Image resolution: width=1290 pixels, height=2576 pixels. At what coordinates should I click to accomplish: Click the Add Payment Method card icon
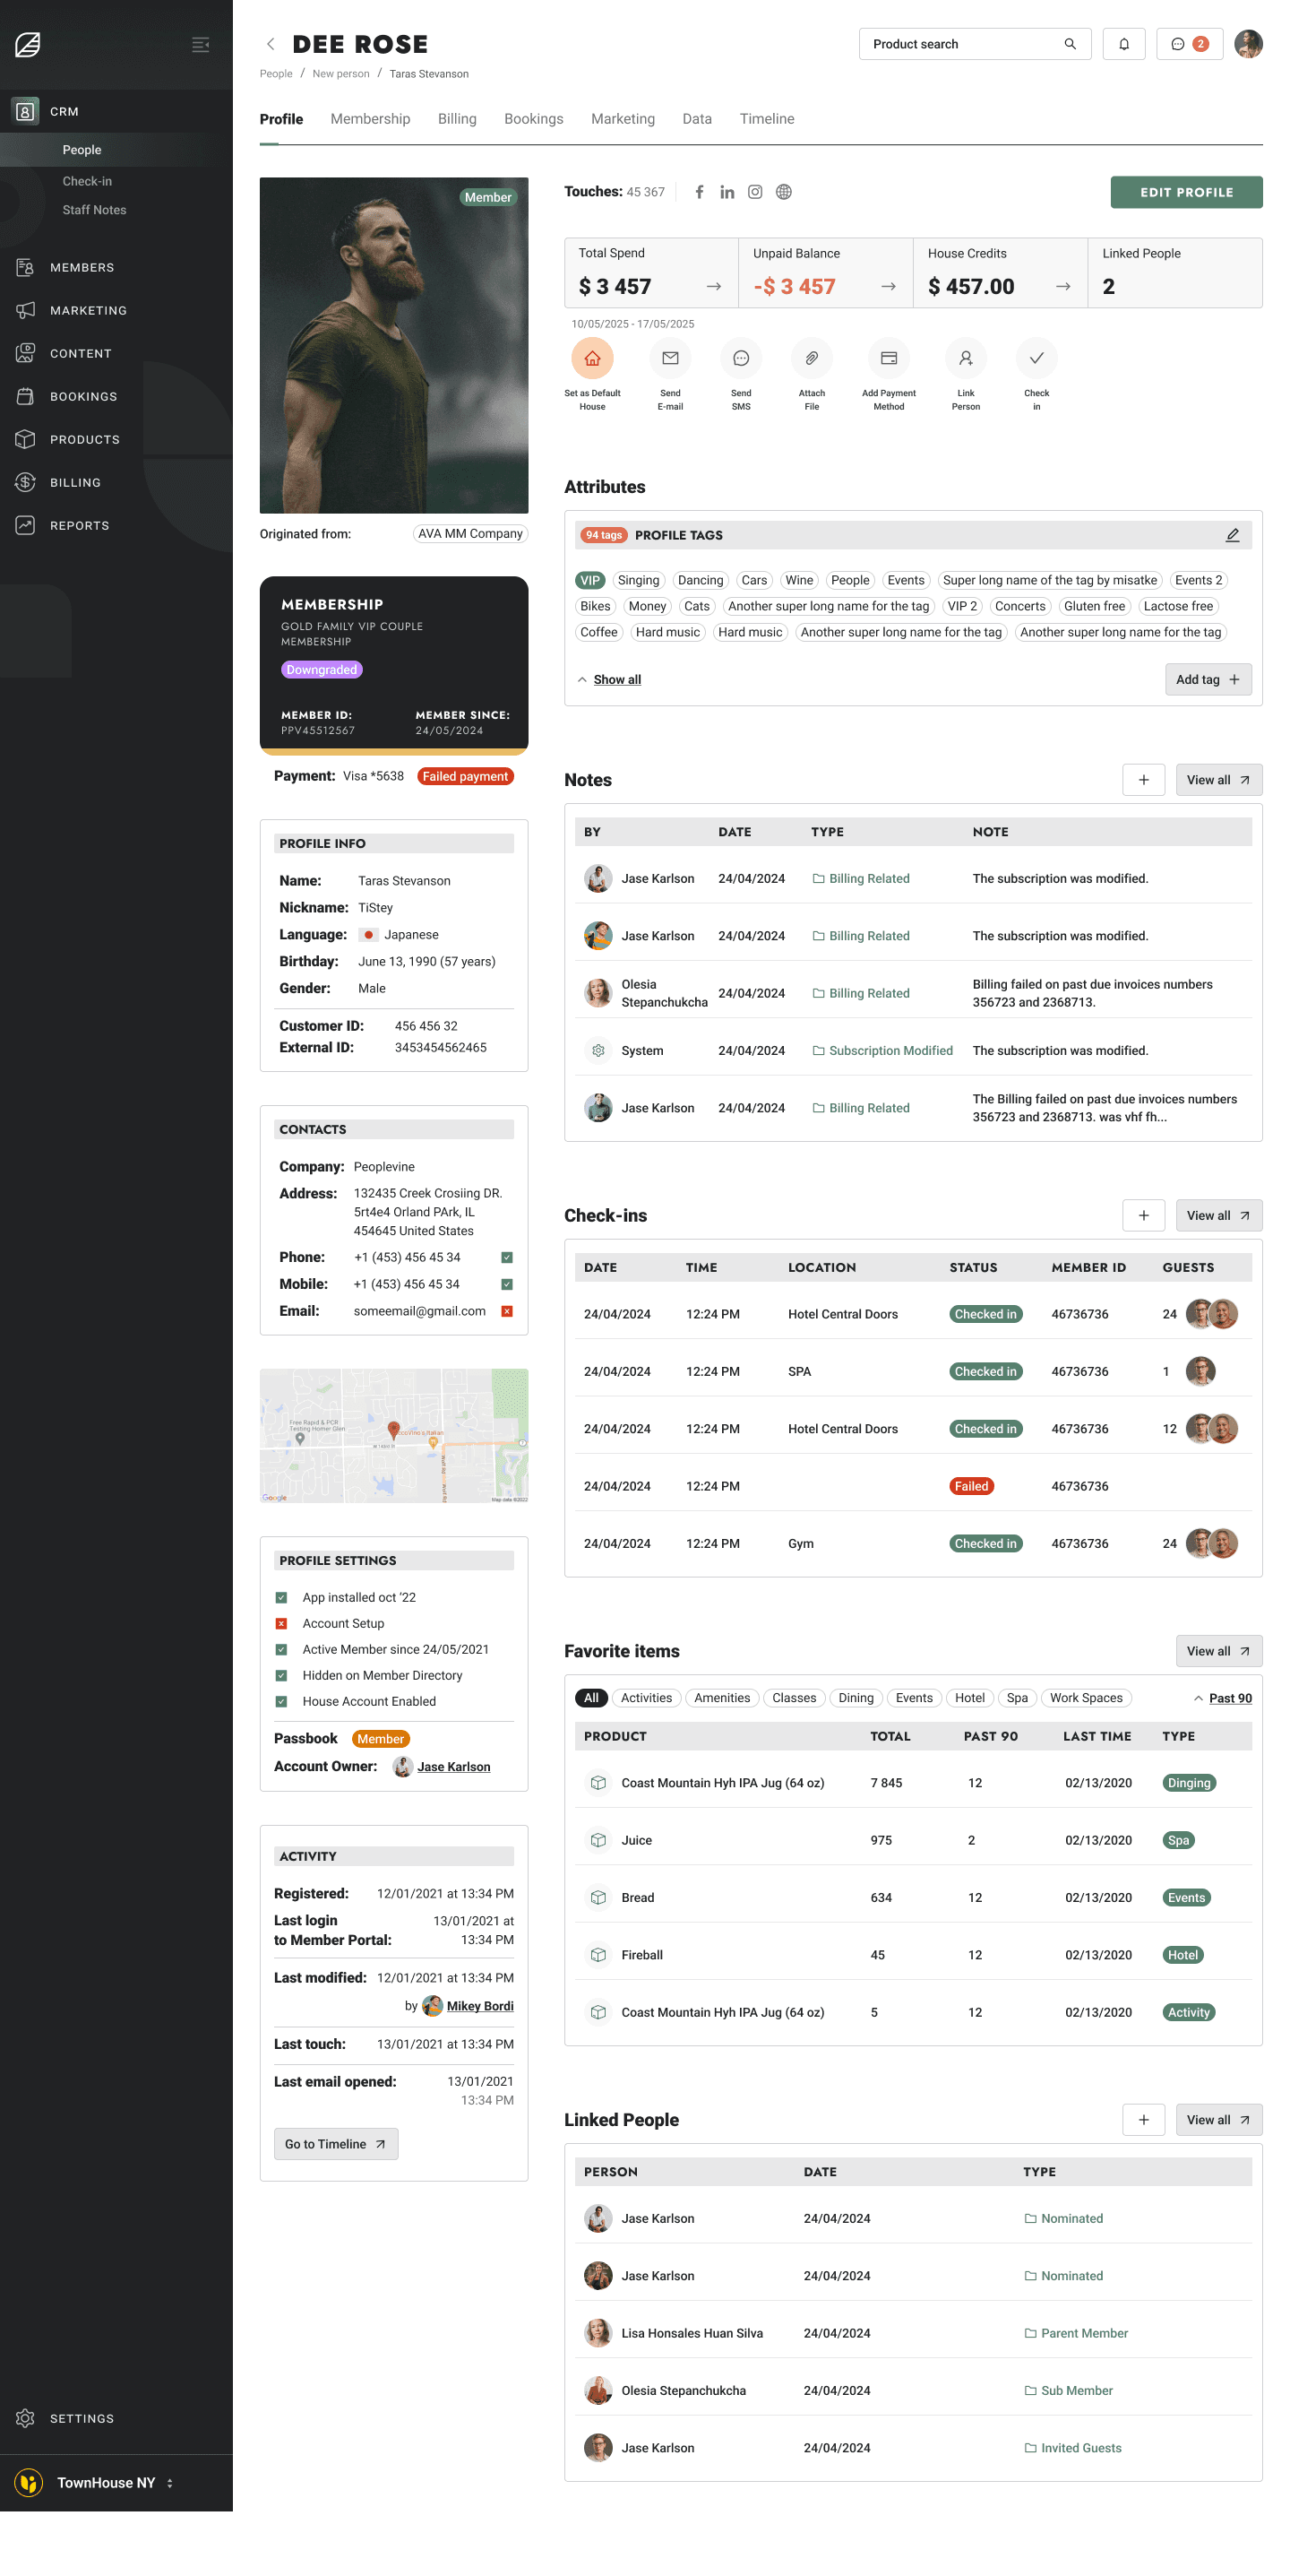(x=889, y=358)
